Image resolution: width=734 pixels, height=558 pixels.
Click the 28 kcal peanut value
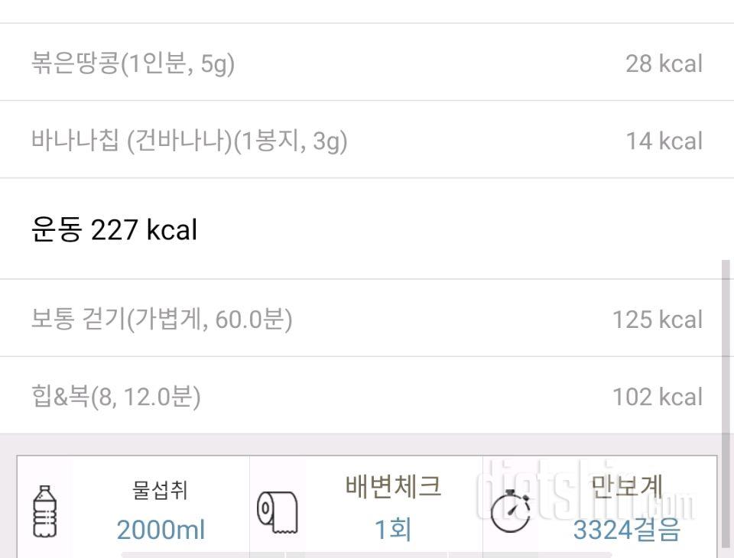[663, 63]
